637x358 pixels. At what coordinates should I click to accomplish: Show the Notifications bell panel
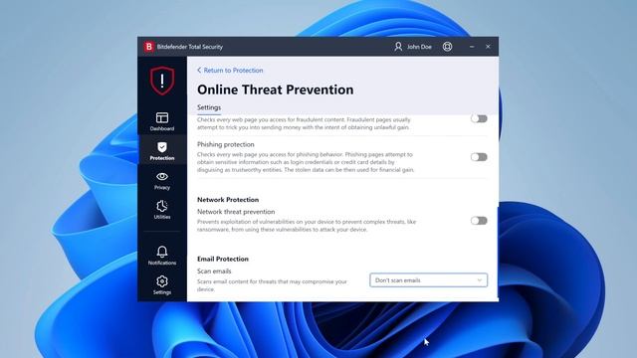point(162,256)
